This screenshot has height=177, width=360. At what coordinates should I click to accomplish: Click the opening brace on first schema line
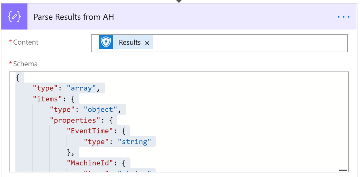click(18, 78)
